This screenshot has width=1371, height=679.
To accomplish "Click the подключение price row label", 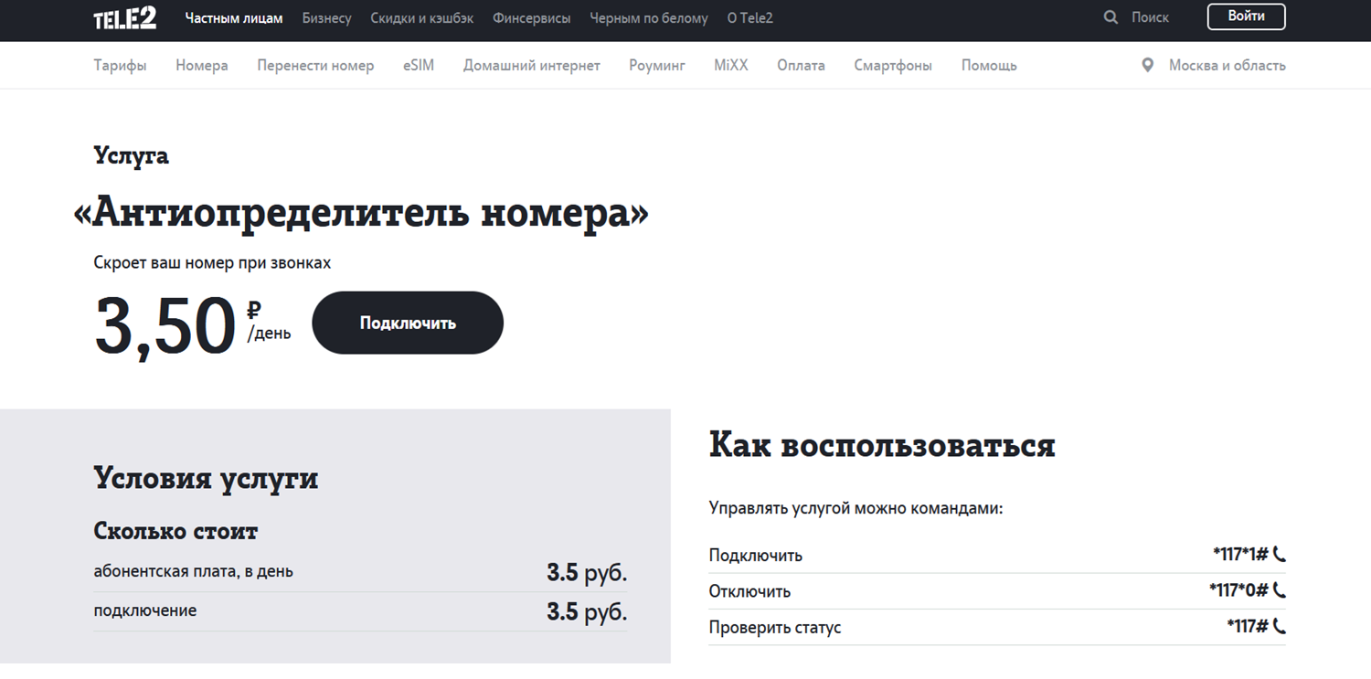I will (145, 610).
